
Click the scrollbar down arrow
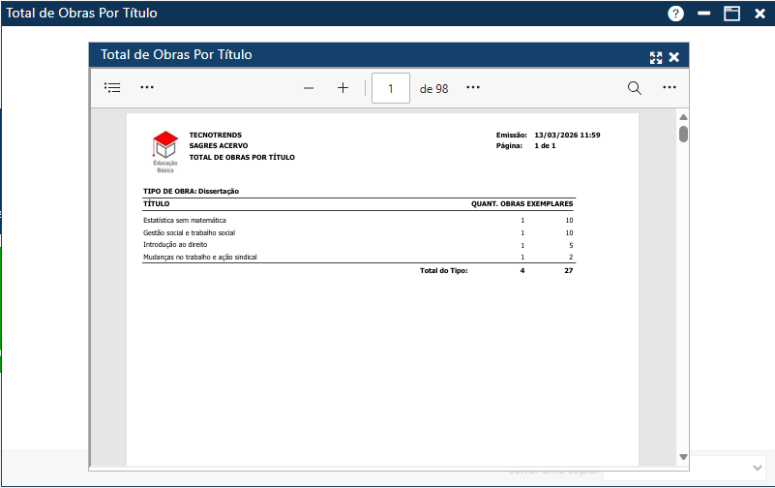(x=683, y=456)
